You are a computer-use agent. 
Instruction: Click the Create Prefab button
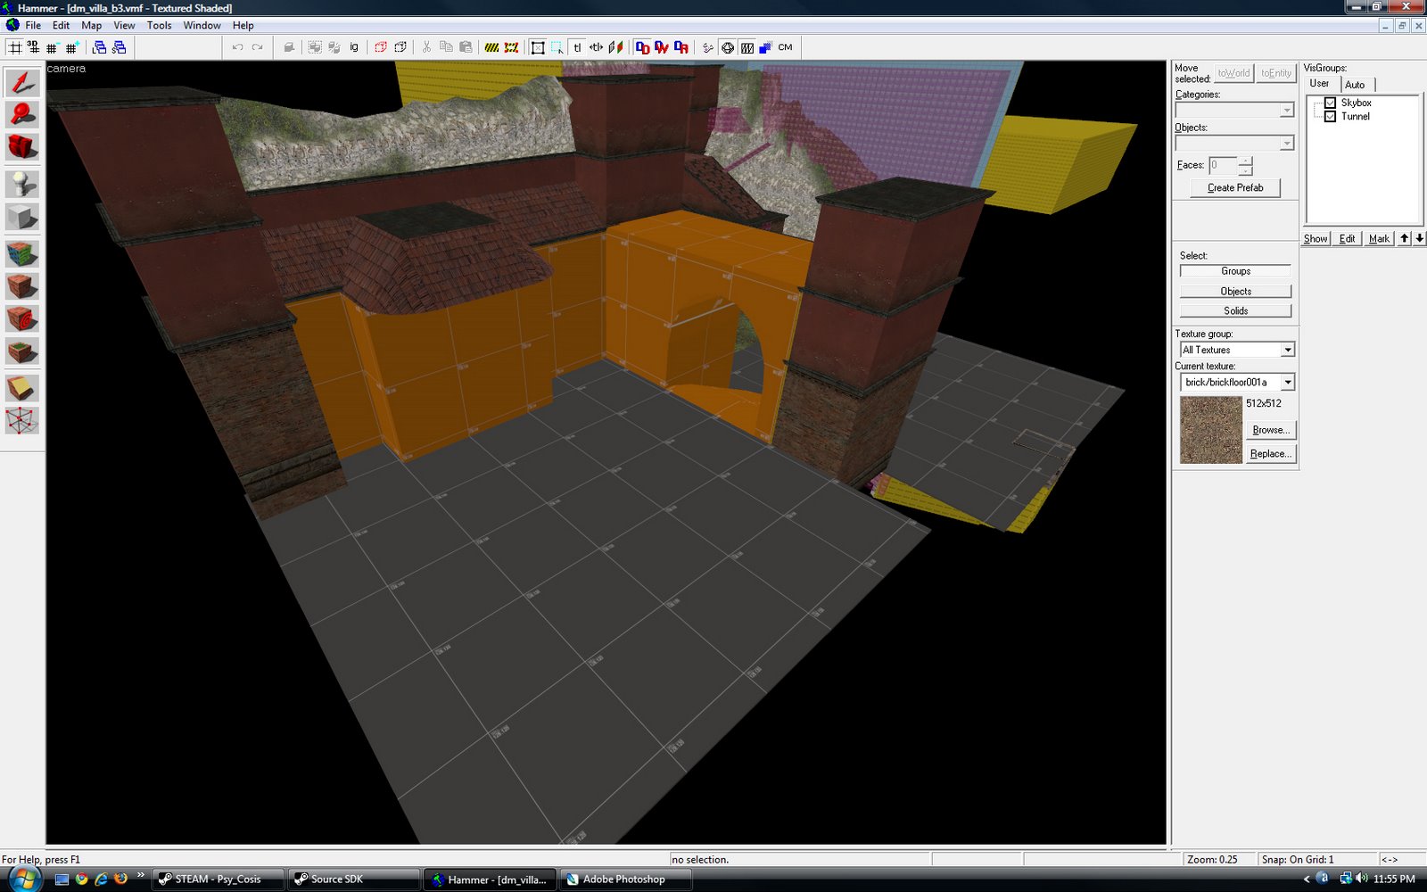(1235, 187)
